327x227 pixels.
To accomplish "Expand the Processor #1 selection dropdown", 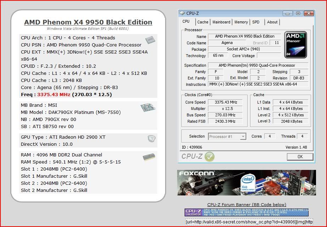I will coord(243,137).
